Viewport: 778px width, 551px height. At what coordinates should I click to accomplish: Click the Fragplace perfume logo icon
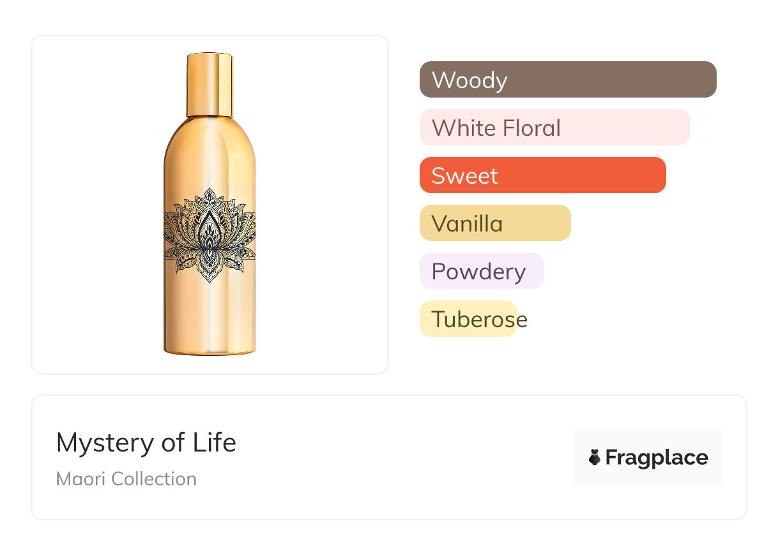(595, 457)
